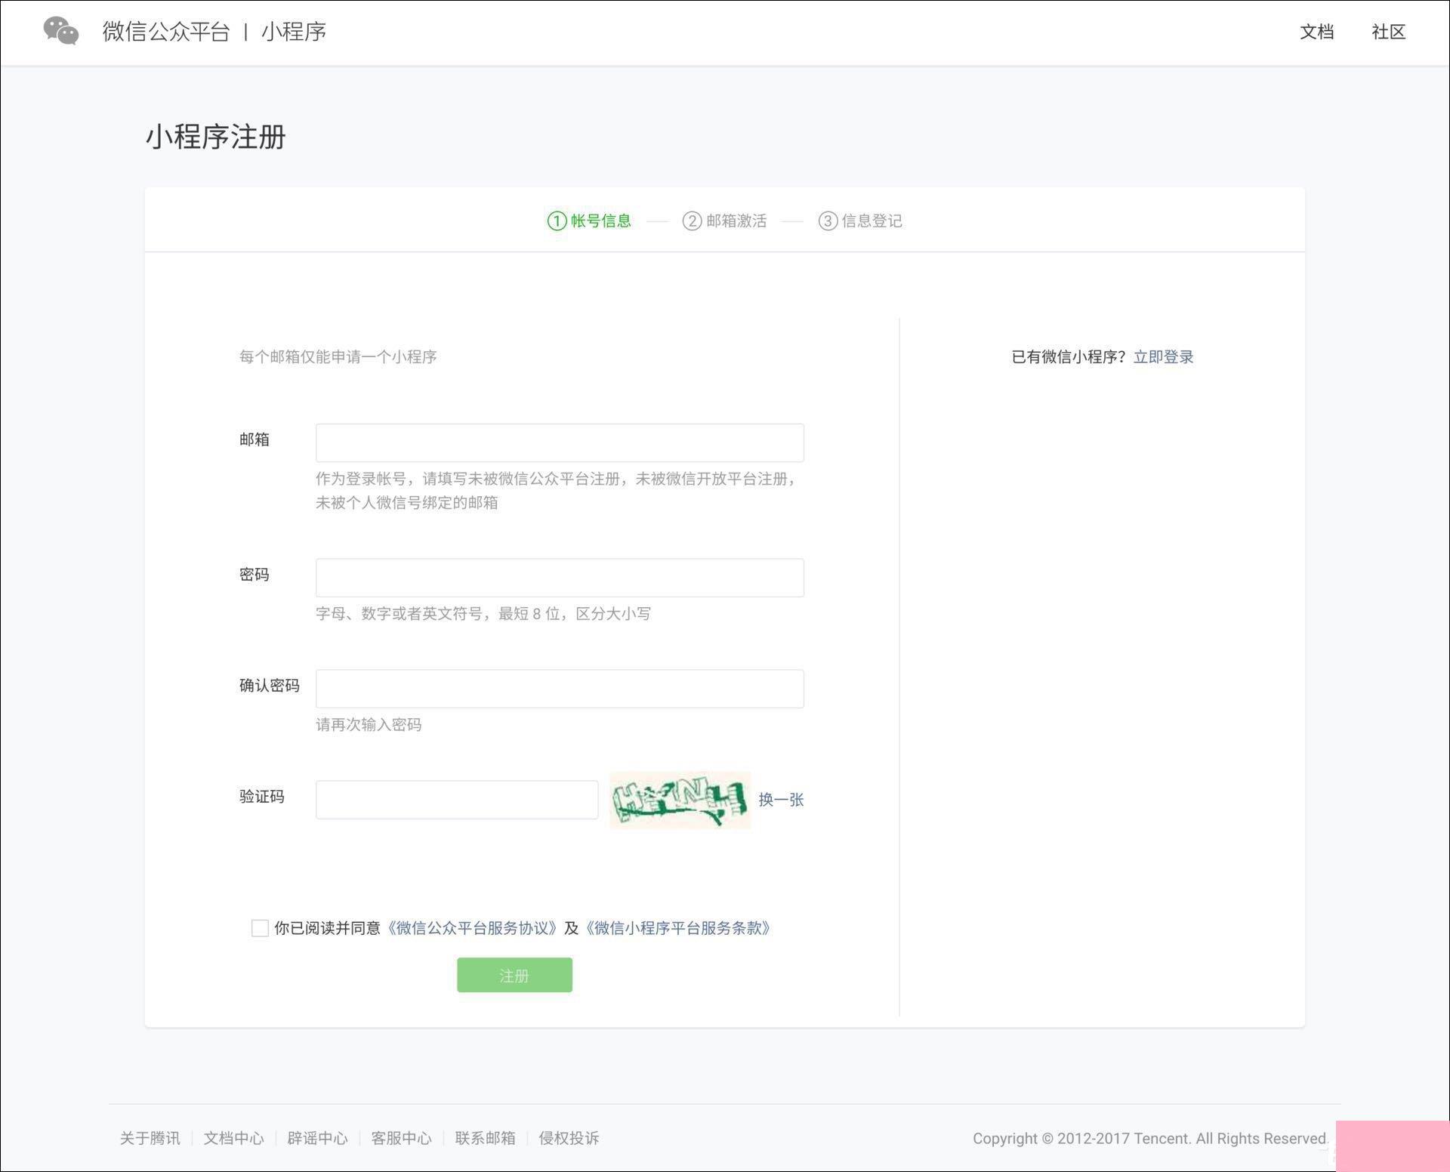Image resolution: width=1450 pixels, height=1172 pixels.
Task: Click the 信息登记 step indicator
Action: (862, 220)
